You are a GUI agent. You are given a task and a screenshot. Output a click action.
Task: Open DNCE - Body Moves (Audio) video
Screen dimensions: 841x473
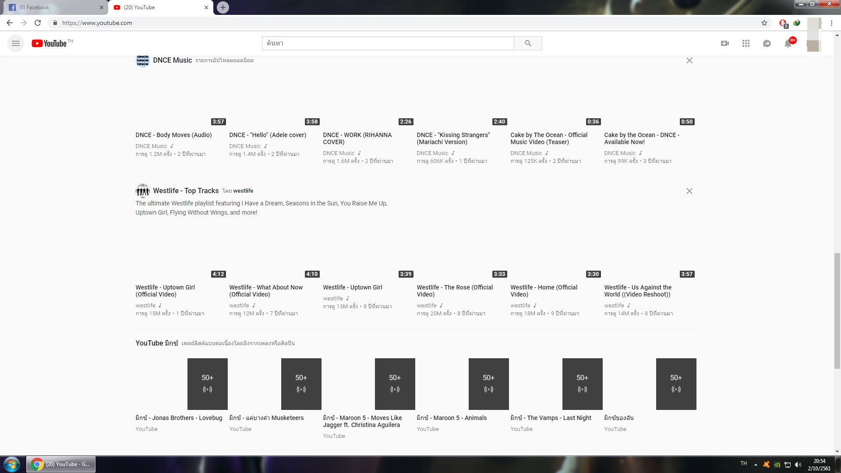pos(173,135)
